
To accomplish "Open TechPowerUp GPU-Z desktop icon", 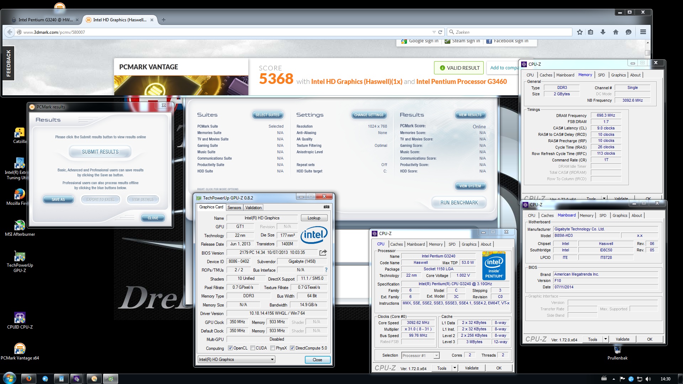I will click(x=20, y=262).
